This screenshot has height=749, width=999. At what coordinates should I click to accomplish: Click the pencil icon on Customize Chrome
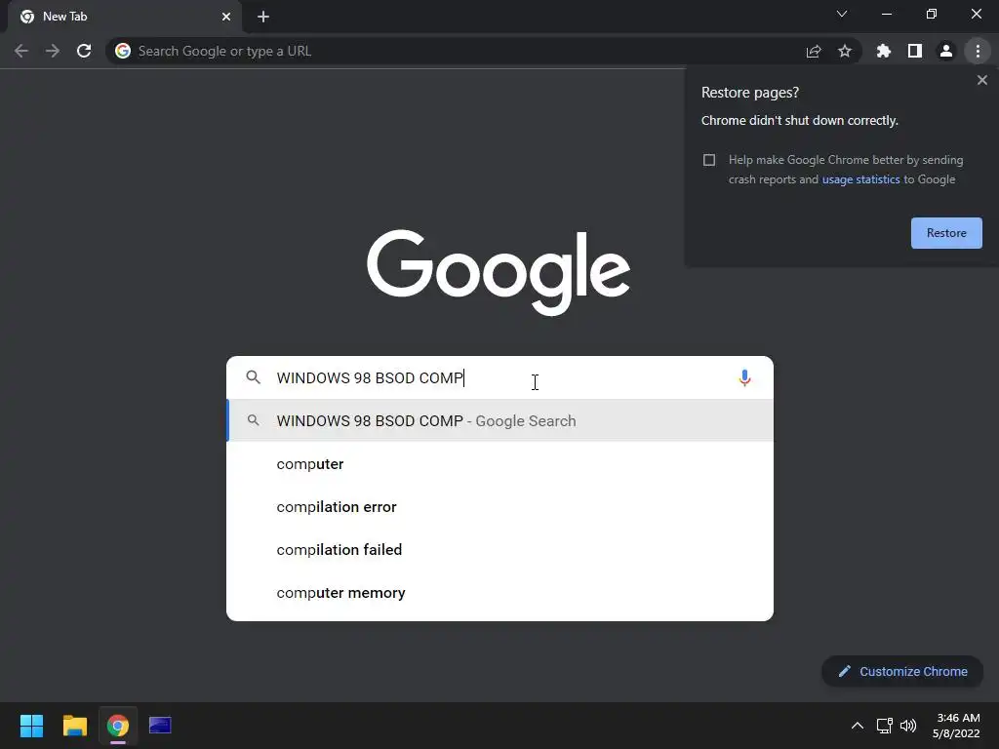(x=844, y=671)
